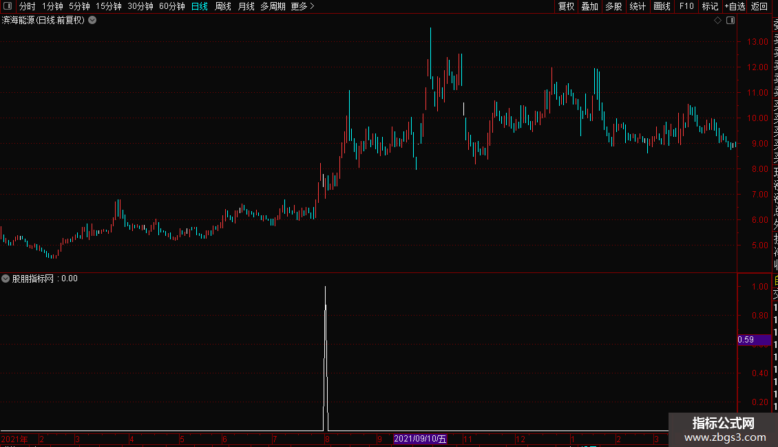Open the F10 company info

[x=686, y=6]
